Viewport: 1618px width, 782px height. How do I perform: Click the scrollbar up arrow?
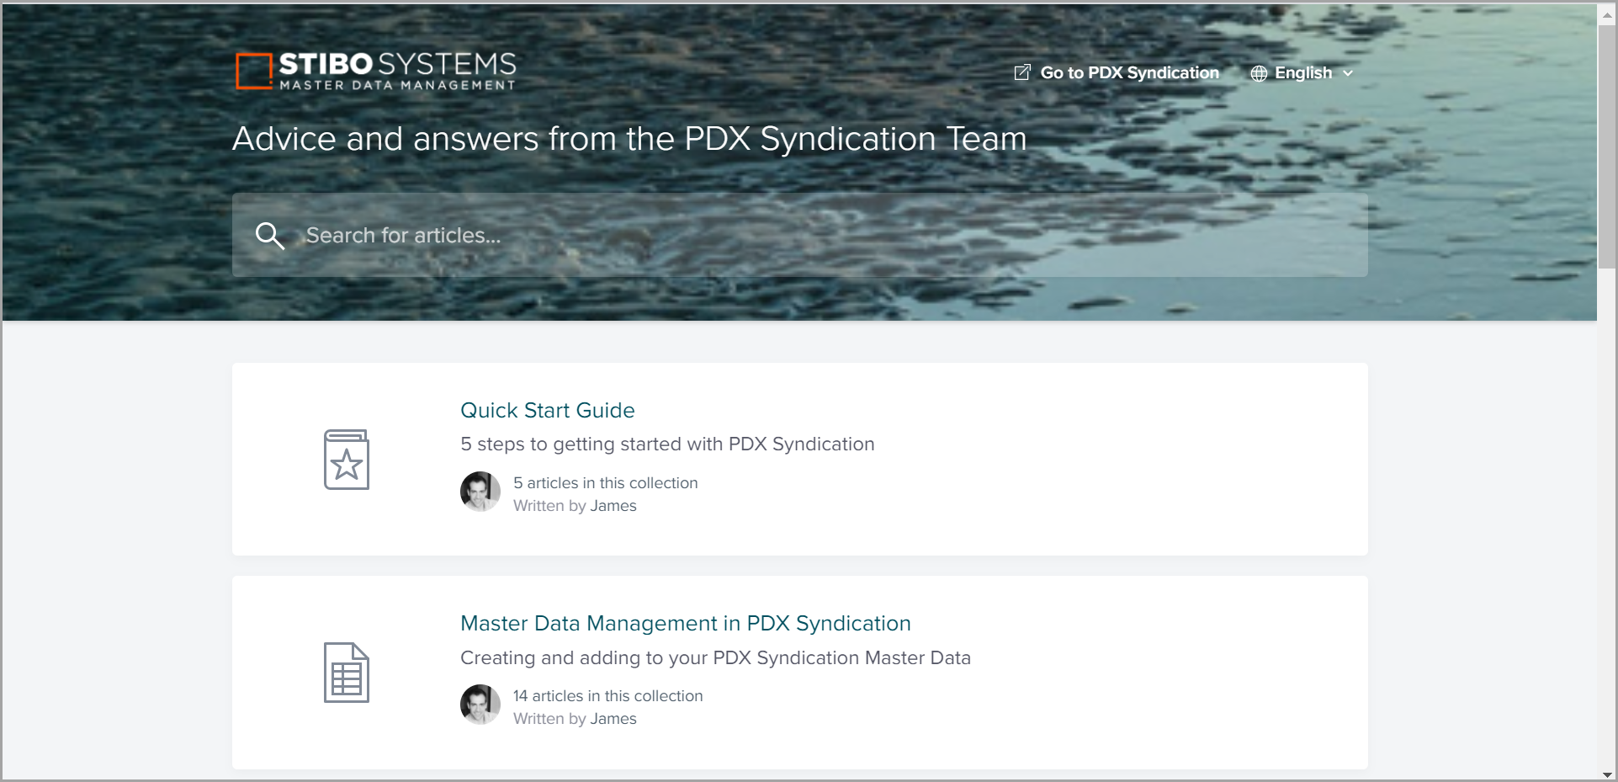click(x=1607, y=14)
